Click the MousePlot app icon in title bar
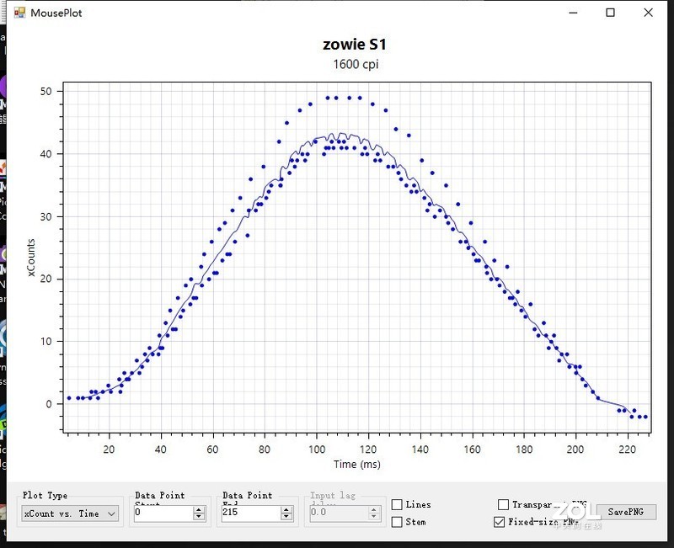Screen dimensions: 674x548 pyautogui.click(x=19, y=13)
